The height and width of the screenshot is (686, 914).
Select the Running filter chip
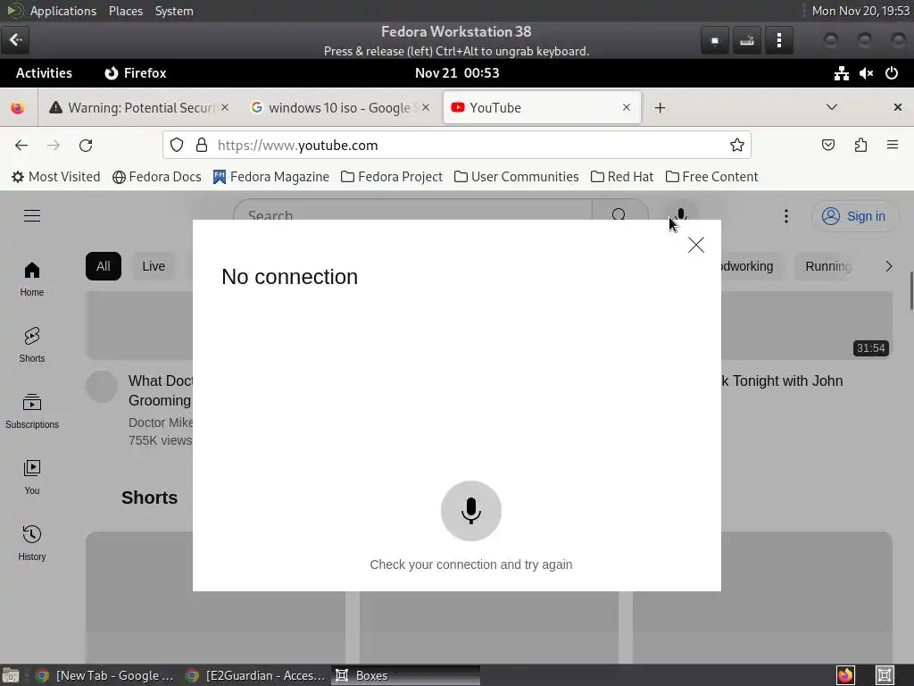pyautogui.click(x=828, y=266)
